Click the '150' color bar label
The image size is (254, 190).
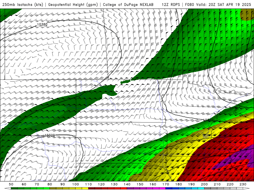tap(140, 184)
